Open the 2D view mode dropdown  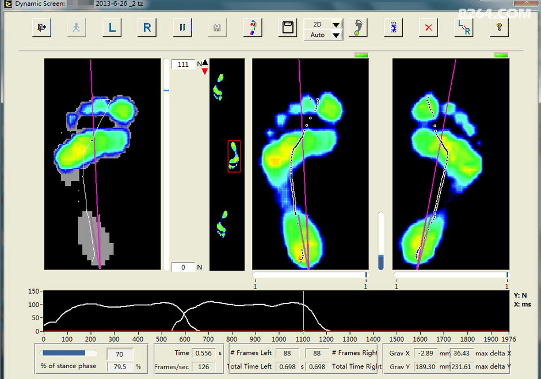click(336, 24)
